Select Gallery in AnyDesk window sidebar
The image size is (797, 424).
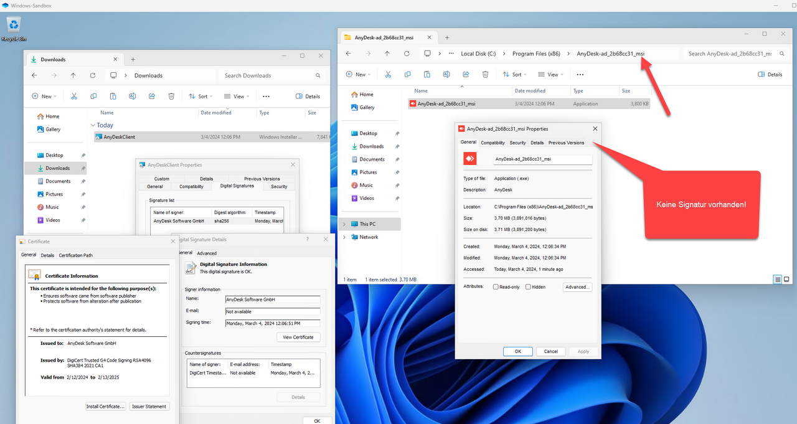point(367,107)
